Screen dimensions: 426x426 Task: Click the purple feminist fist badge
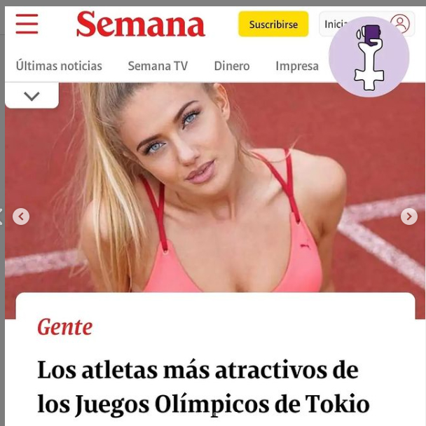pyautogui.click(x=369, y=57)
